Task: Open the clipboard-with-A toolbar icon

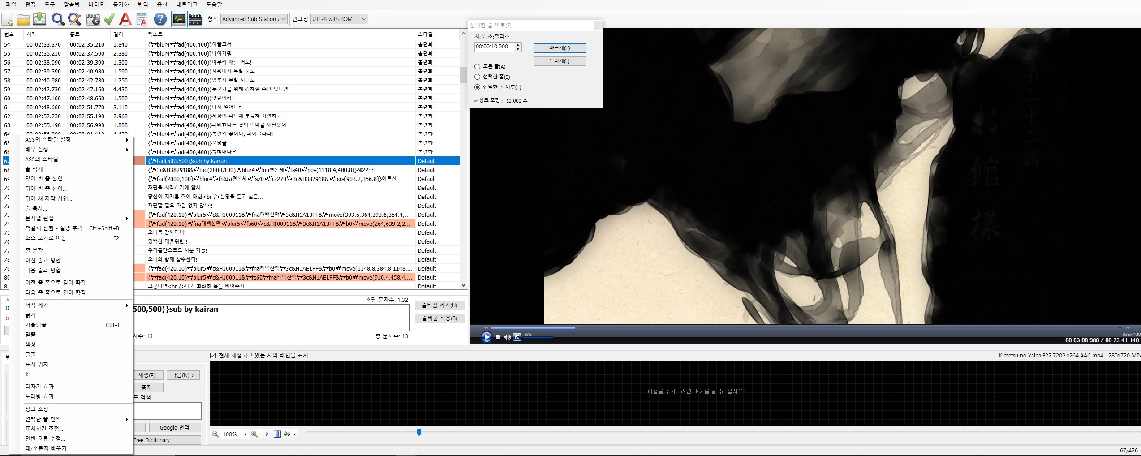Action: (x=142, y=19)
